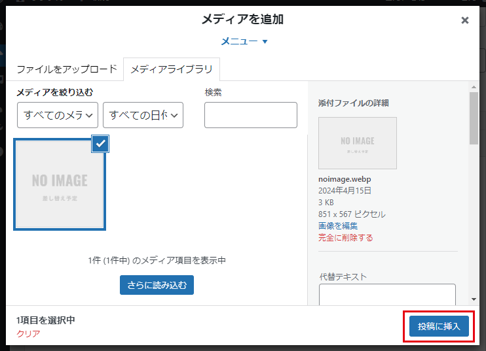Image resolution: width=486 pixels, height=351 pixels.
Task: Focus the 代替テキスト text field
Action: coord(387,295)
